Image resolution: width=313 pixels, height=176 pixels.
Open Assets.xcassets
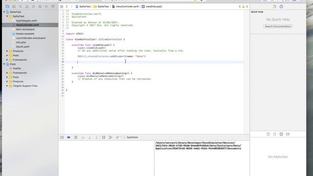[25, 34]
